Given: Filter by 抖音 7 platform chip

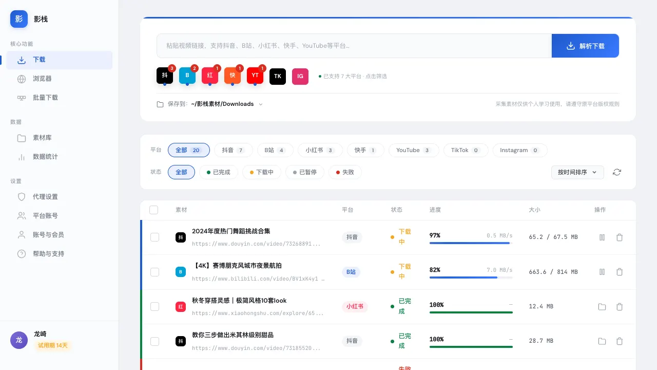Looking at the screenshot, I should tap(233, 150).
